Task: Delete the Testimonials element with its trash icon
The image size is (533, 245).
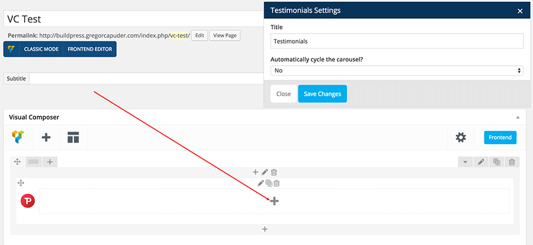Action: pyautogui.click(x=277, y=184)
